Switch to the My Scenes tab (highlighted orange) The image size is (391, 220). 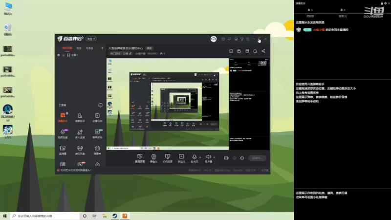coord(67,48)
